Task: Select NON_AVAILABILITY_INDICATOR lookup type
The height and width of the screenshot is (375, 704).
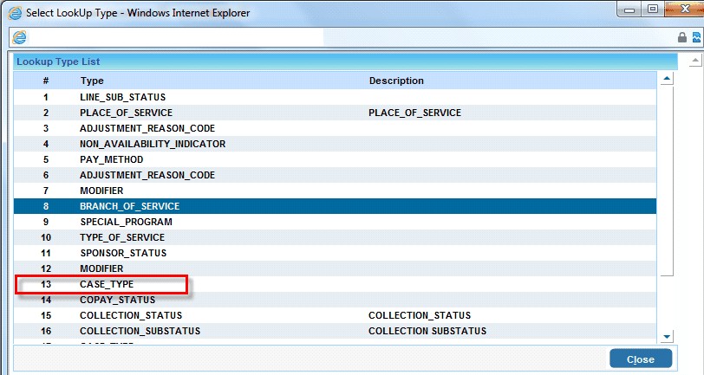Action: tap(153, 144)
